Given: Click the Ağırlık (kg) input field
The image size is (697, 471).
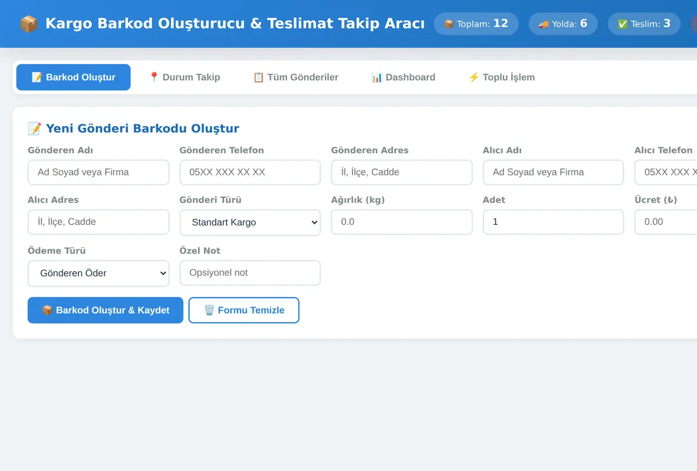Looking at the screenshot, I should tap(402, 222).
